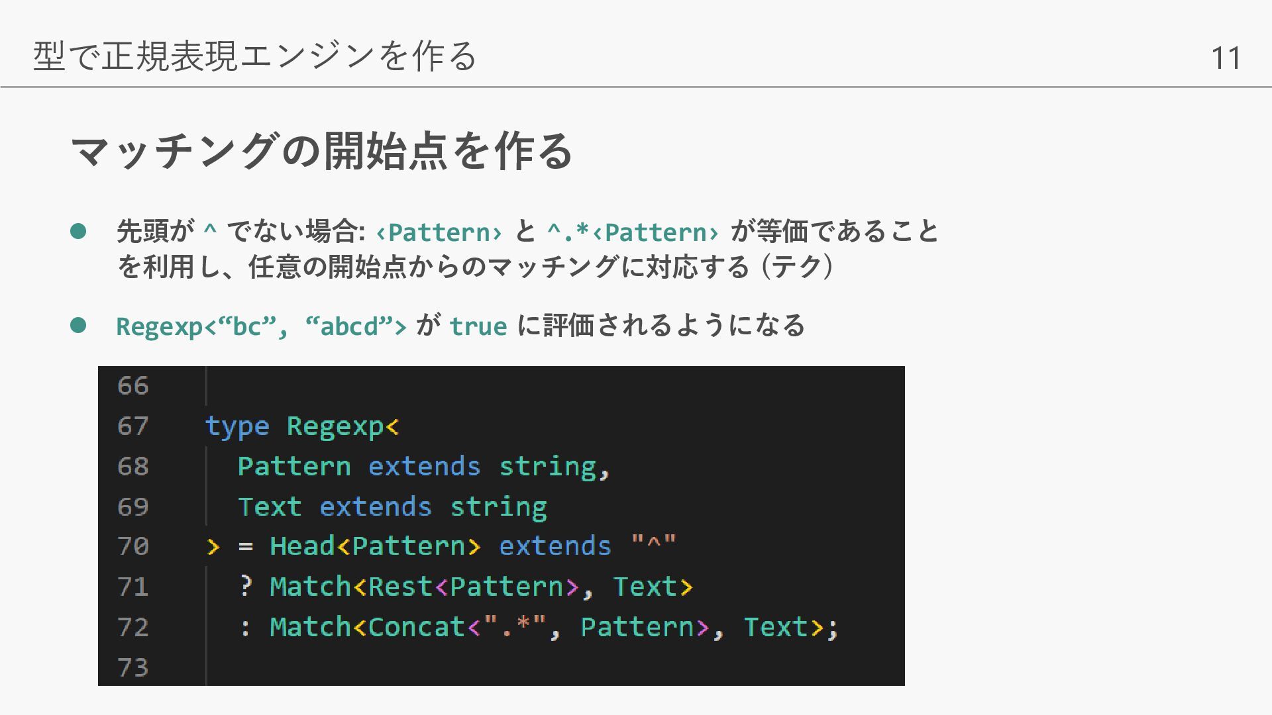
Task: Click the slide header title text
Action: tap(255, 56)
